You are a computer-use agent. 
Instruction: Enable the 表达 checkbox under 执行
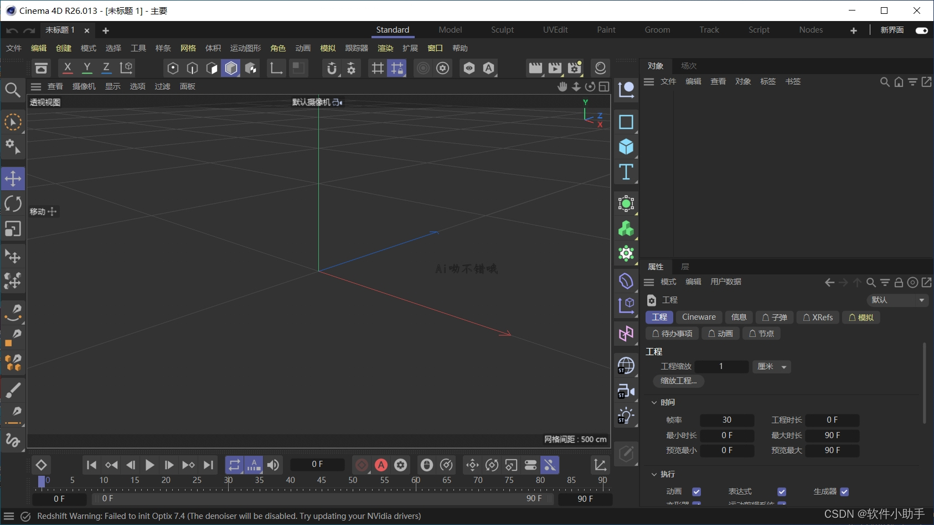coord(782,491)
